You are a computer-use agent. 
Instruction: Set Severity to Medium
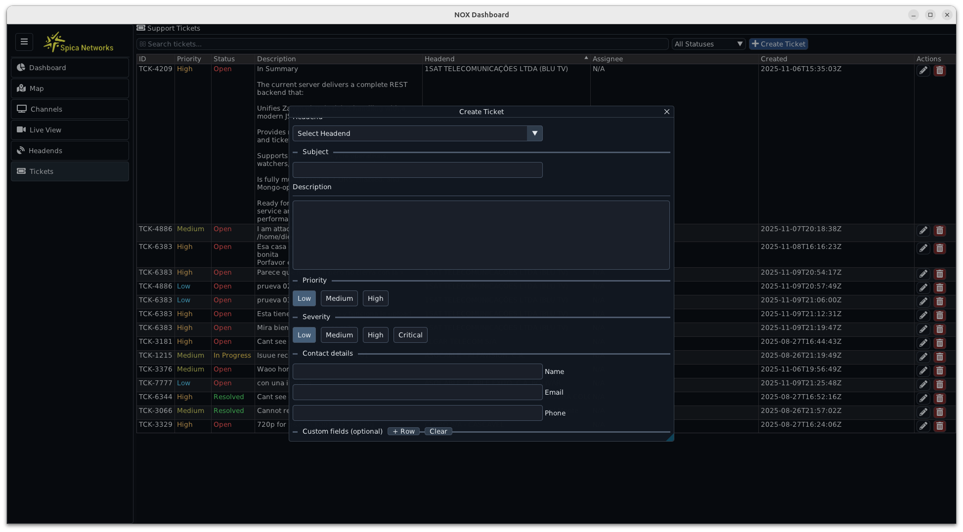pos(339,335)
